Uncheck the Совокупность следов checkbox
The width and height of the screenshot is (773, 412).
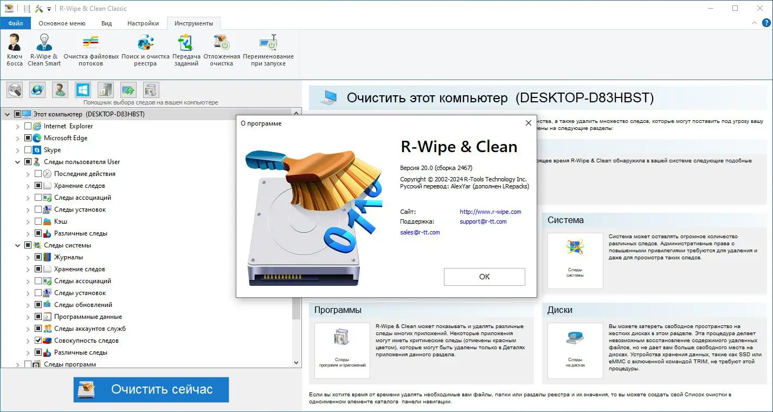click(38, 341)
